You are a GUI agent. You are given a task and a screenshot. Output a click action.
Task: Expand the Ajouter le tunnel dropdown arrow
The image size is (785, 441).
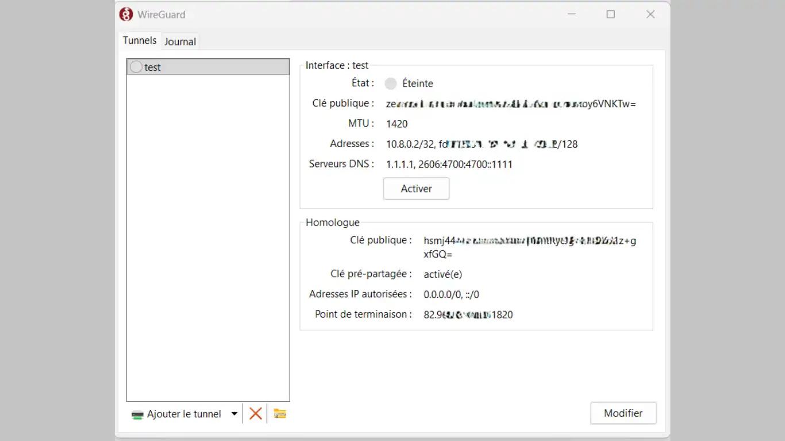pyautogui.click(x=234, y=413)
